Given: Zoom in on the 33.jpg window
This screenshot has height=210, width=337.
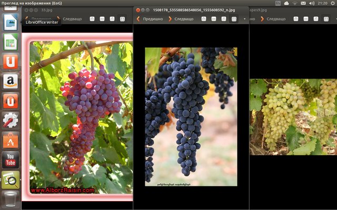Looking at the screenshot, I should click(92, 19).
